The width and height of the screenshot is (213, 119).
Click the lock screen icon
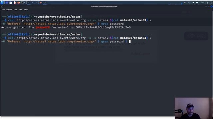tap(208, 3)
